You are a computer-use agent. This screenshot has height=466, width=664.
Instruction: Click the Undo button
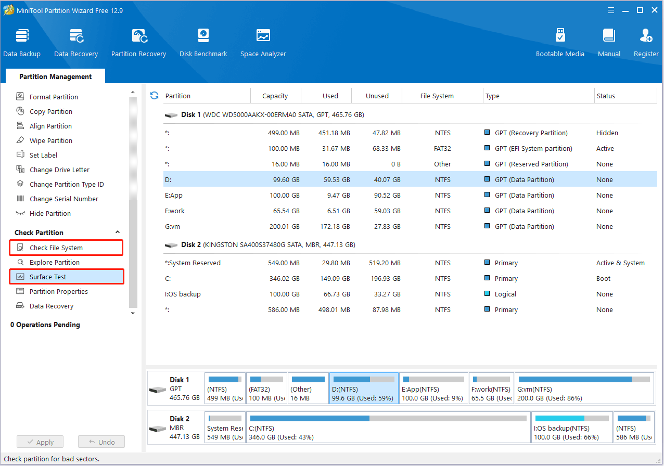tap(101, 442)
